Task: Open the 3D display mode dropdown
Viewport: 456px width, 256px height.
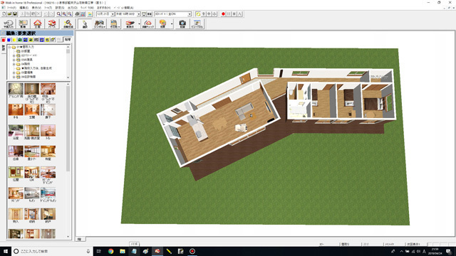Action: 190,14
